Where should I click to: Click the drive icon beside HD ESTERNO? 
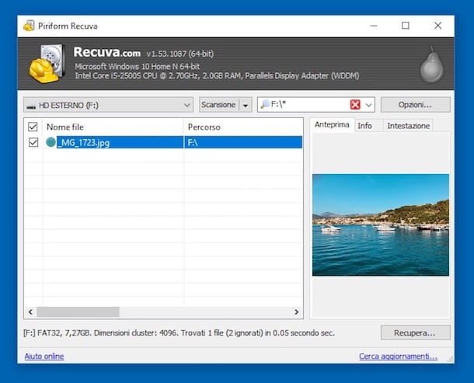pyautogui.click(x=31, y=106)
